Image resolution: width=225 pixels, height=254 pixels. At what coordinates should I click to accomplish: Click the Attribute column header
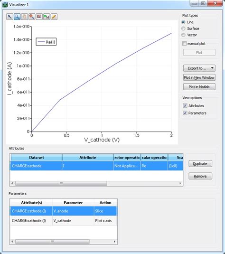click(88, 158)
